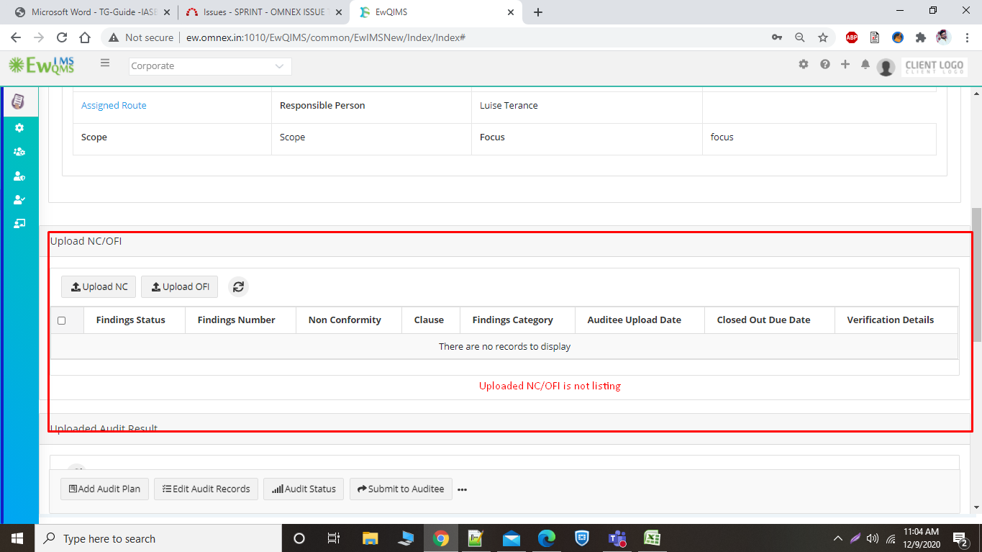Open the settings gear in app header

coord(804,64)
